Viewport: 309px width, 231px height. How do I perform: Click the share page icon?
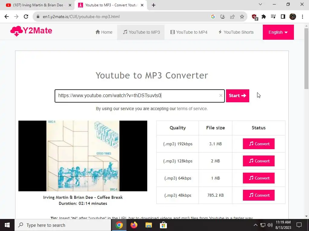(x=232, y=17)
